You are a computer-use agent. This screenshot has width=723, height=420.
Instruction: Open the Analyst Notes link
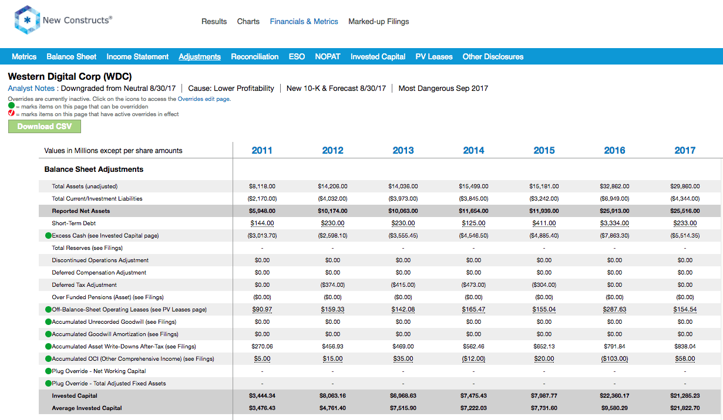click(x=31, y=89)
